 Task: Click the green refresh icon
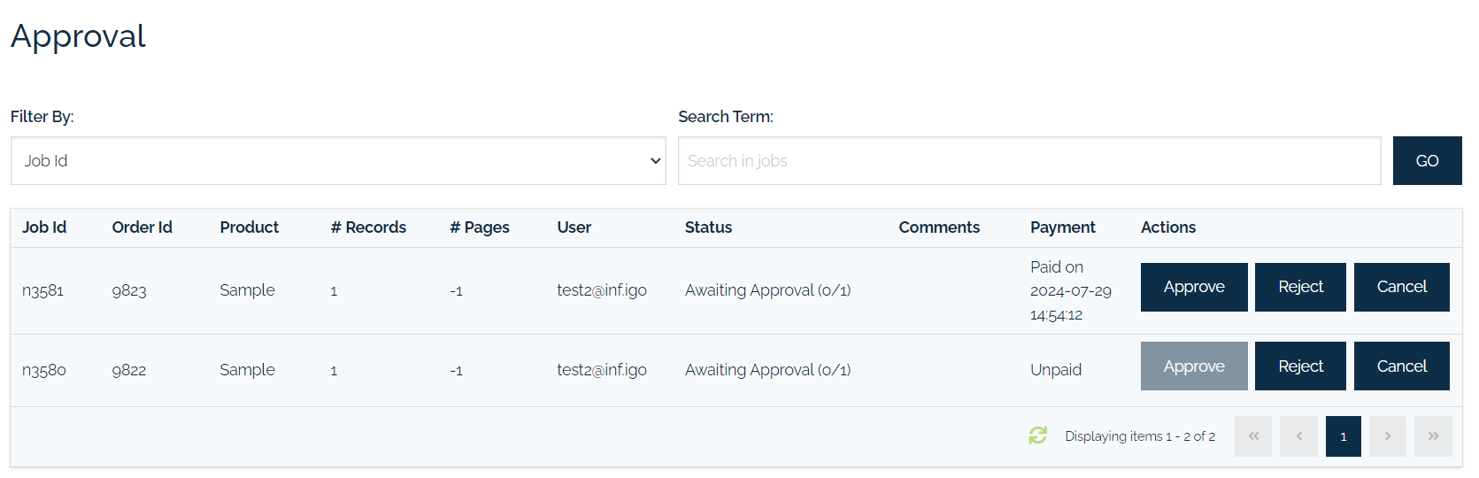(1038, 436)
